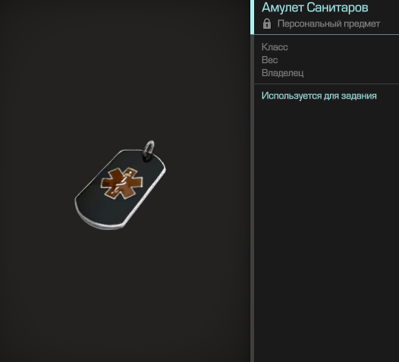
Task: Click the metal ring on the tag
Action: pos(149,148)
